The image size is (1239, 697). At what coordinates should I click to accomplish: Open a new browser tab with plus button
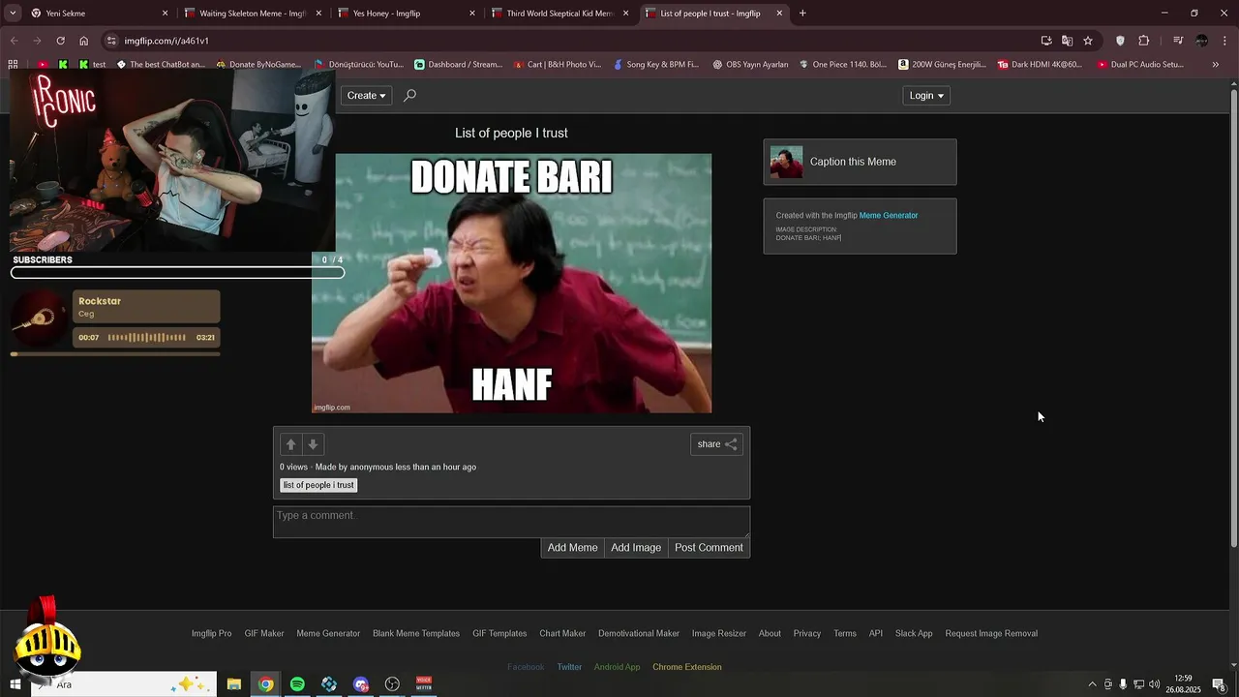(802, 14)
